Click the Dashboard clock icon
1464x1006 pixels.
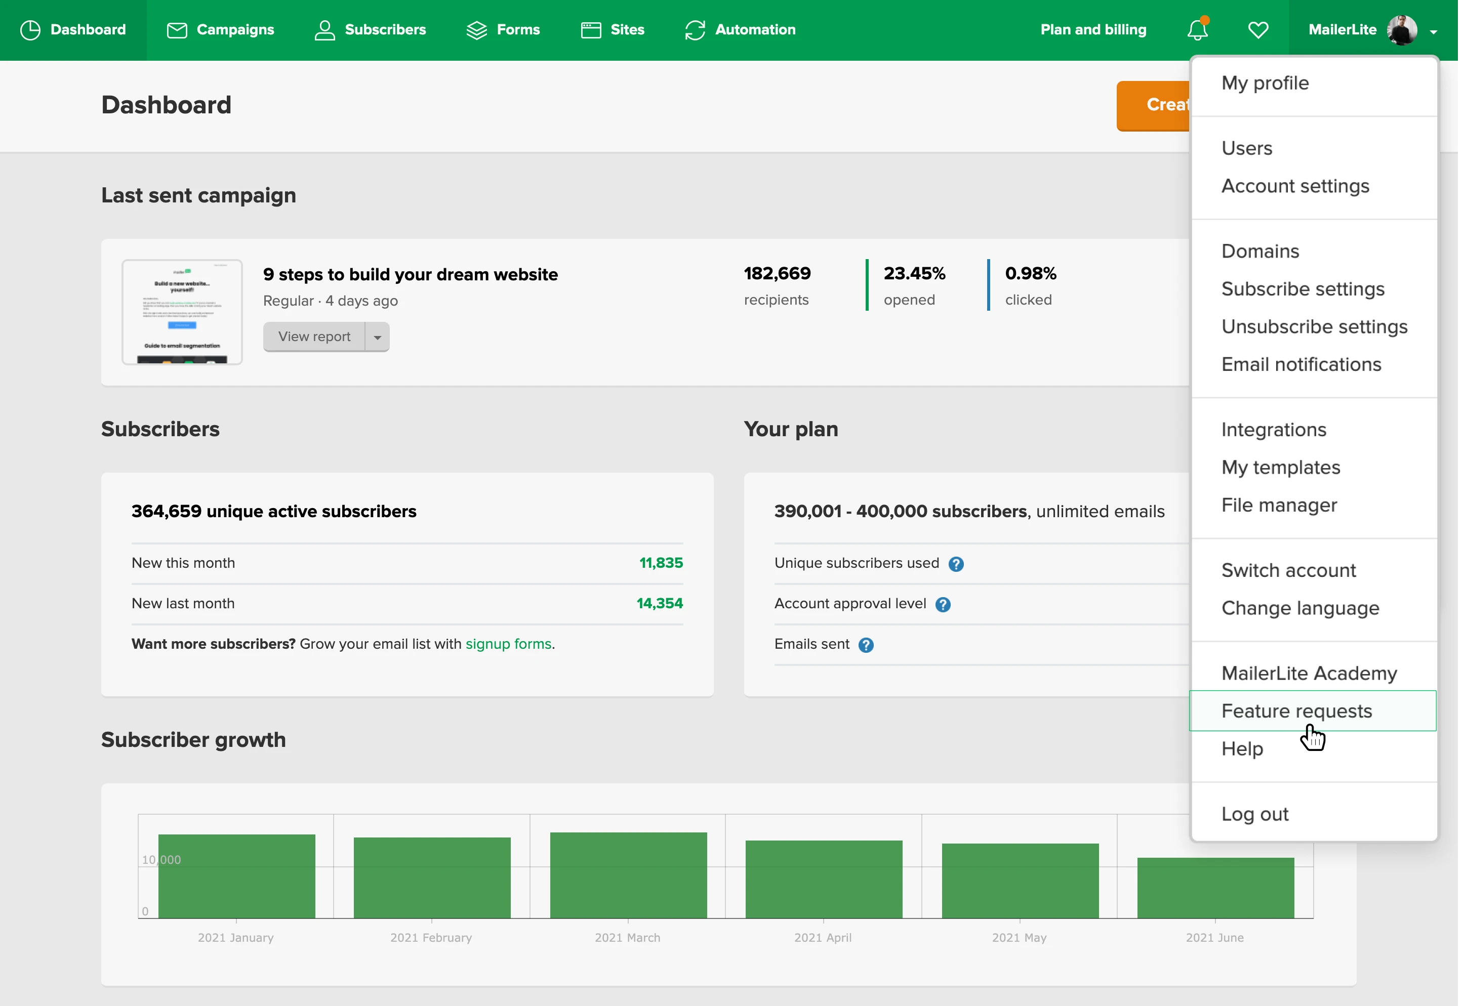30,30
